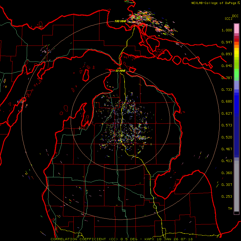Click the 07:18 timestamp in bottom caption
The image size is (241, 241).
click(187, 239)
